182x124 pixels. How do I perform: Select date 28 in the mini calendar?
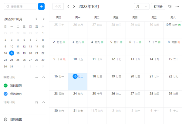point(37,60)
